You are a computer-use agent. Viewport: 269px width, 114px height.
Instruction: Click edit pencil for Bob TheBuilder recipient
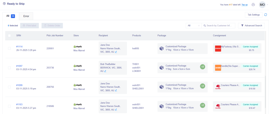tap(105, 71)
